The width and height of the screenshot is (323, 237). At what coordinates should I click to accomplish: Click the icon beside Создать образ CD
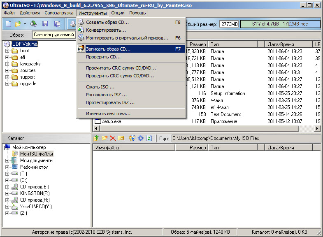click(81, 22)
